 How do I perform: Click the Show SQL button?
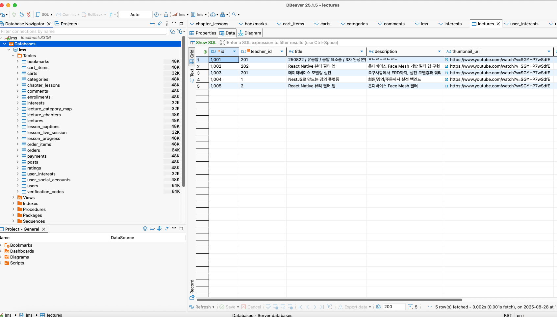pyautogui.click(x=204, y=42)
